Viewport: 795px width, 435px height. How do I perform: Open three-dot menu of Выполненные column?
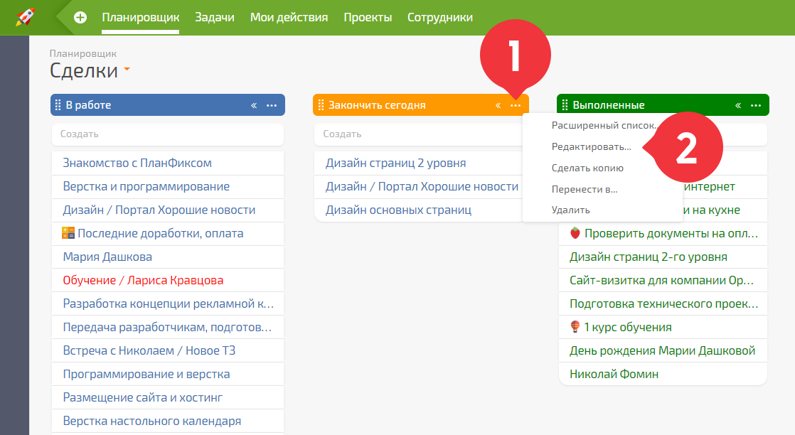(756, 105)
